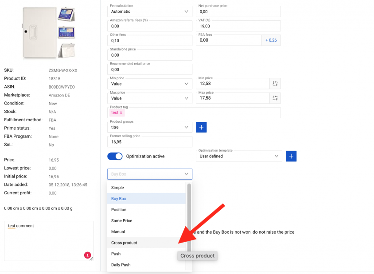Add an optimization template with the plus button
Viewport: 374px width, 274px height.
click(x=291, y=156)
